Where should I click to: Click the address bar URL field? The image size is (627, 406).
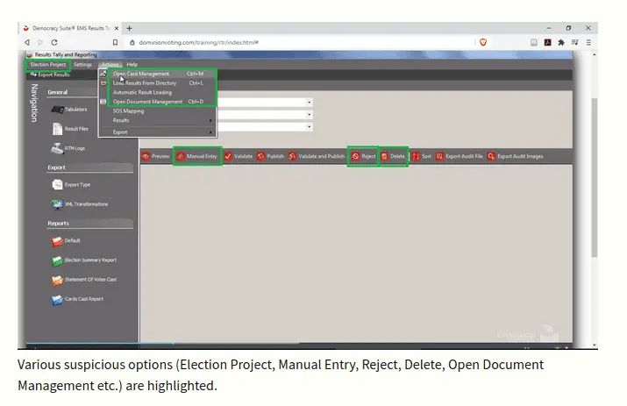tap(300, 42)
